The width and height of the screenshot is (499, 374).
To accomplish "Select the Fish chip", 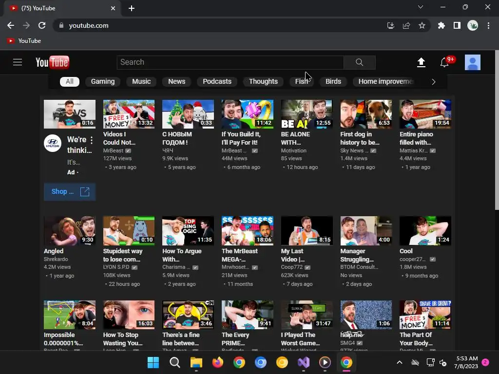I will click(301, 81).
